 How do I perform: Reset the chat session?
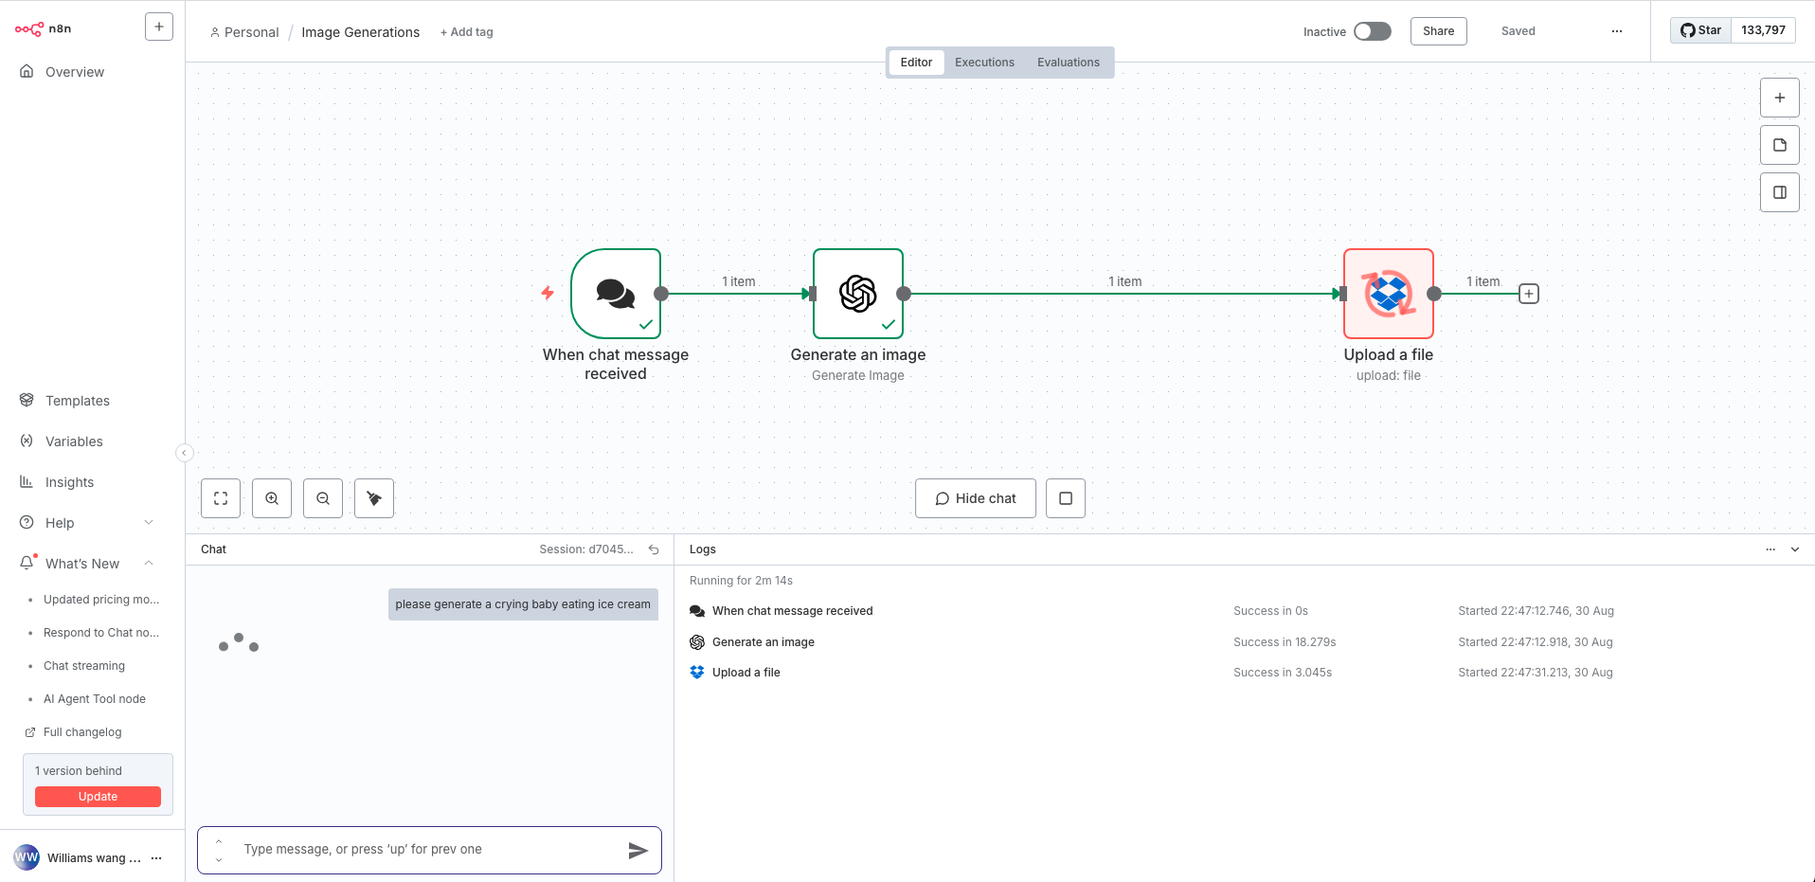coord(654,549)
